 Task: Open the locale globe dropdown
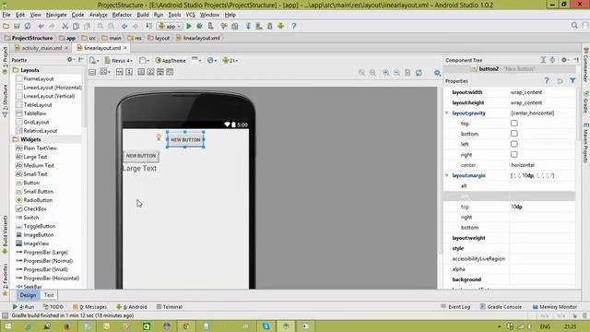pos(212,60)
